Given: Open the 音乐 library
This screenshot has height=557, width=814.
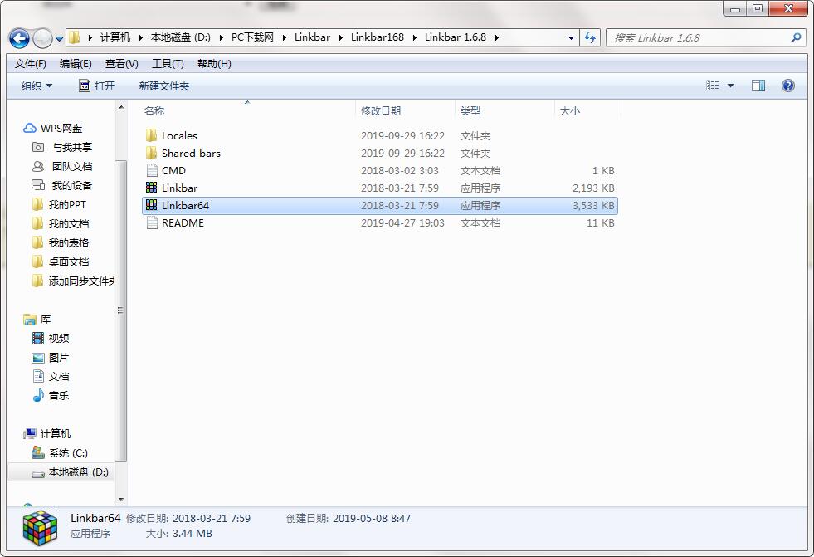Looking at the screenshot, I should [51, 396].
